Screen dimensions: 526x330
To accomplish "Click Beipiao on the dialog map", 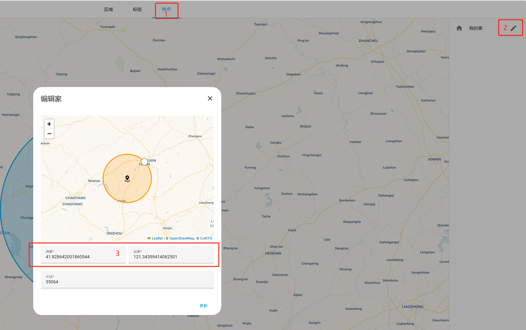I will (x=94, y=181).
